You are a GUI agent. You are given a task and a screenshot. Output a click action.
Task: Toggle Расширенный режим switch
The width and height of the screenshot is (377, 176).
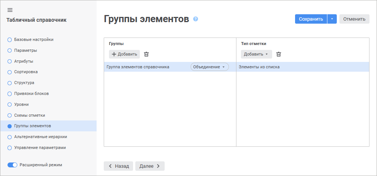[12, 165]
